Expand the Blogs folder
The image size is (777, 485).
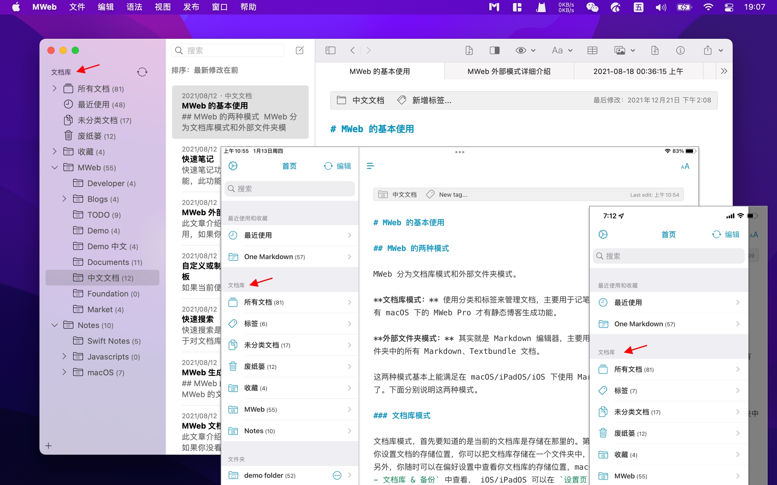pyautogui.click(x=64, y=199)
